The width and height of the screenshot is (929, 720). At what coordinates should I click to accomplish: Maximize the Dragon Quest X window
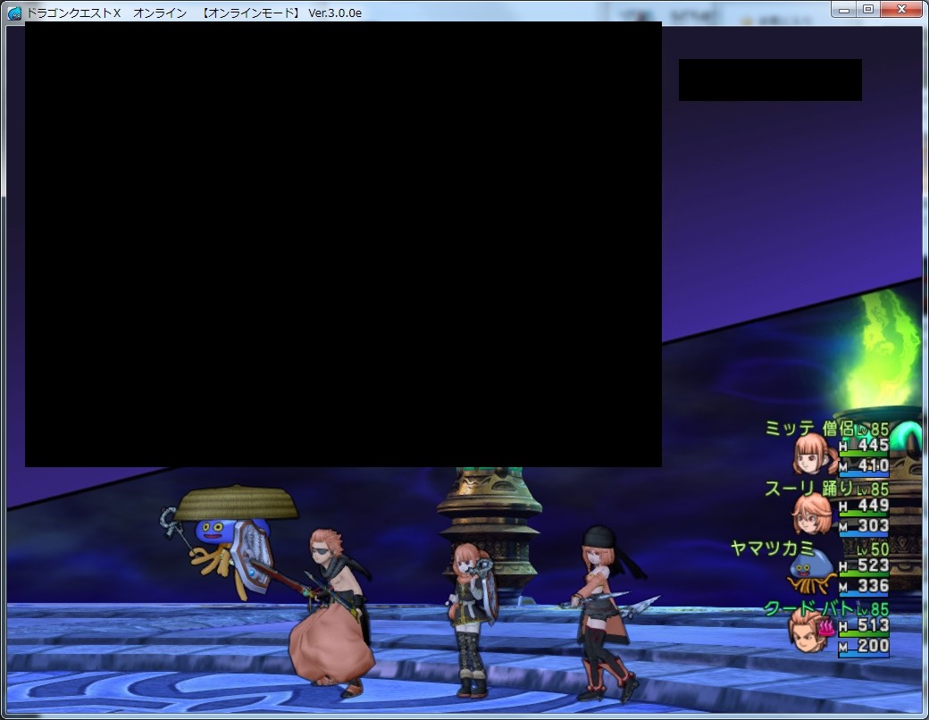(868, 10)
